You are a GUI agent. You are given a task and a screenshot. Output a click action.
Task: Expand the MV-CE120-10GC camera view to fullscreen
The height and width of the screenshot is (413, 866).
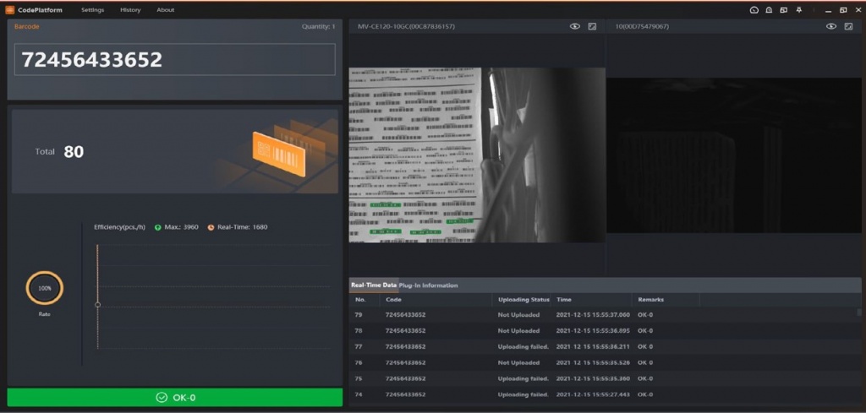pos(592,26)
